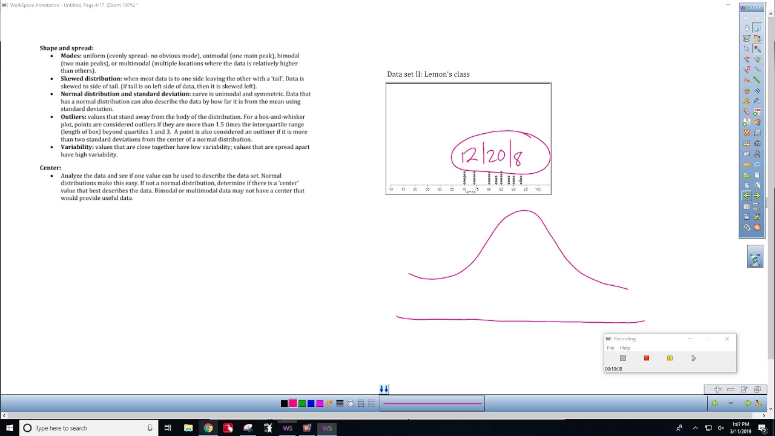The height and width of the screenshot is (436, 775).
Task: Open Task View in taskbar
Action: [168, 428]
